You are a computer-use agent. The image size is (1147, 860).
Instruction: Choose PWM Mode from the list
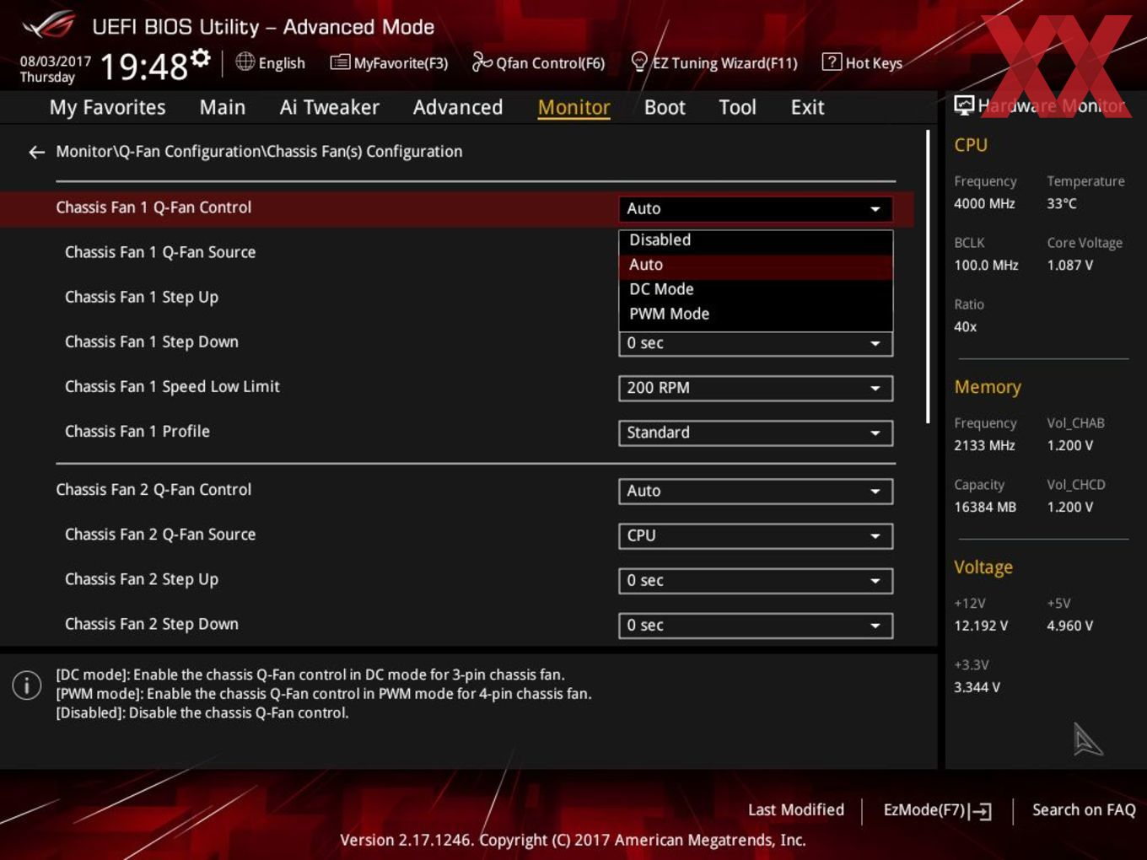click(756, 314)
